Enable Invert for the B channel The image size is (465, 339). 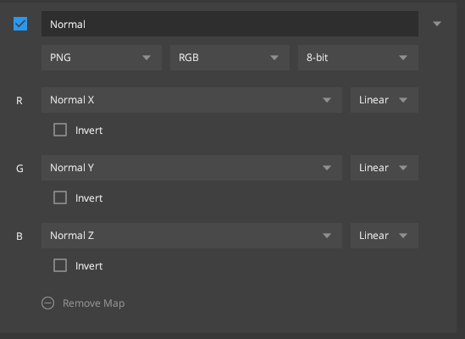pyautogui.click(x=60, y=265)
